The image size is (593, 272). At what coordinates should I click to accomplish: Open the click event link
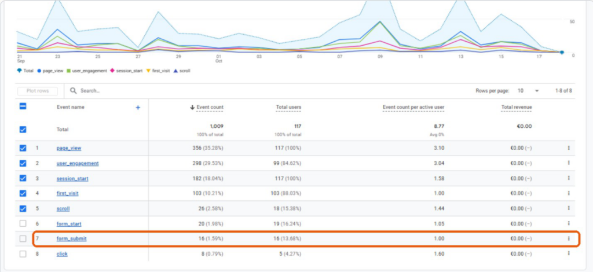click(x=62, y=254)
